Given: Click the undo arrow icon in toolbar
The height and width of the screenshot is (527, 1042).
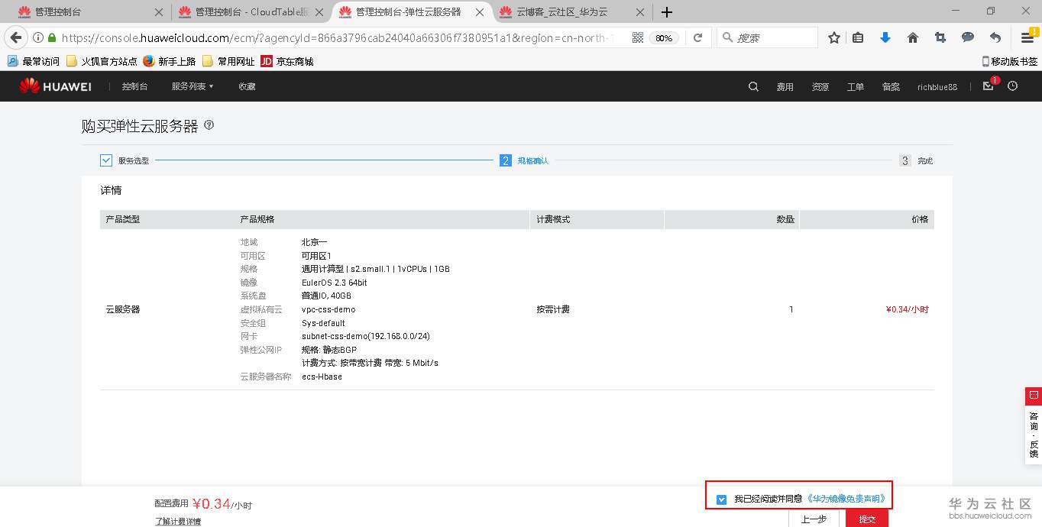Looking at the screenshot, I should 995,37.
